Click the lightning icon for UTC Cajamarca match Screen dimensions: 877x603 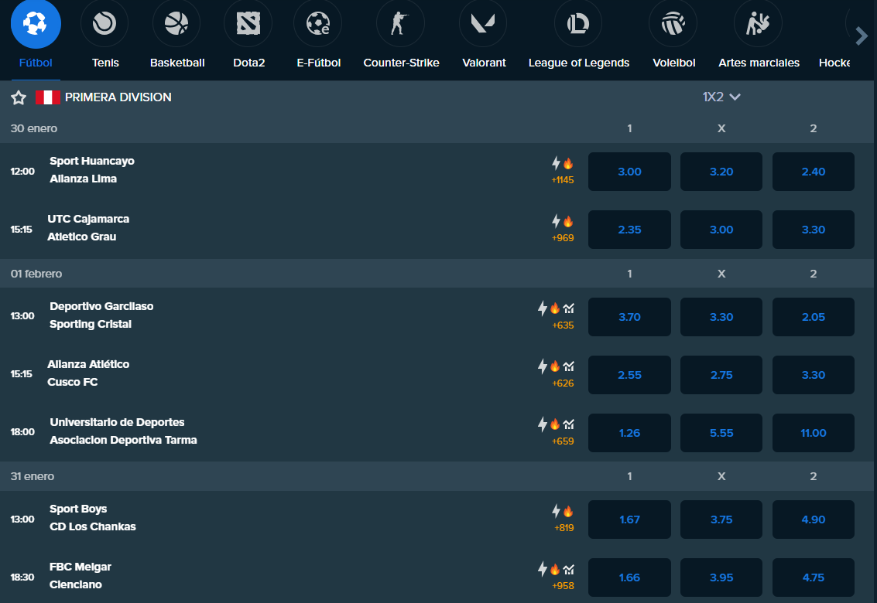(x=556, y=221)
